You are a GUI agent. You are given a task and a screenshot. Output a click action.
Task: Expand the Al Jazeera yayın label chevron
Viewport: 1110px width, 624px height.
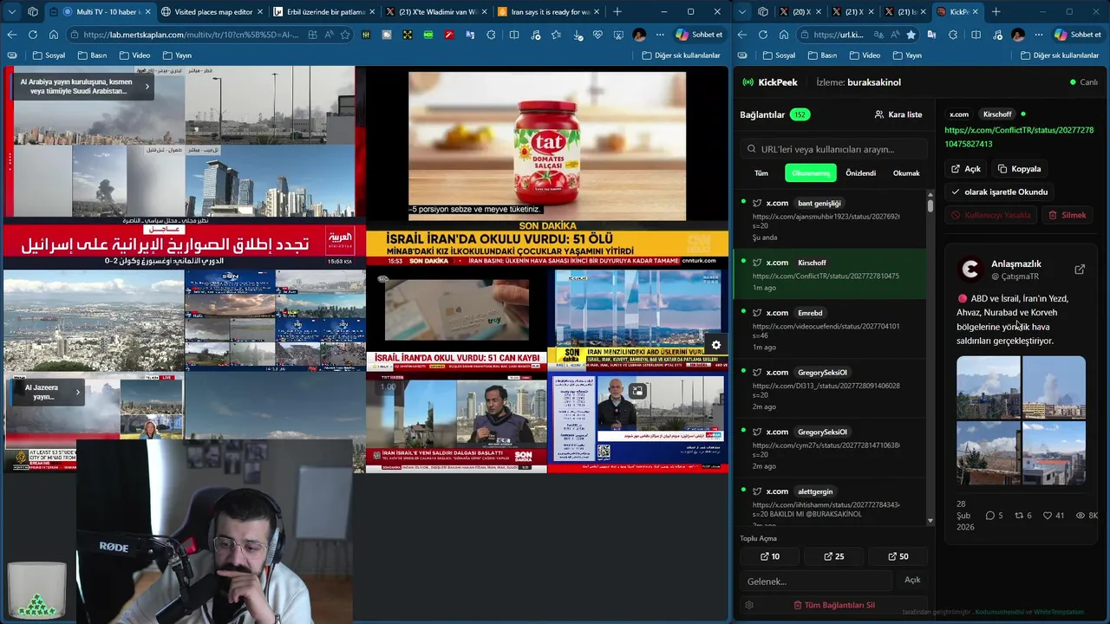pos(77,392)
